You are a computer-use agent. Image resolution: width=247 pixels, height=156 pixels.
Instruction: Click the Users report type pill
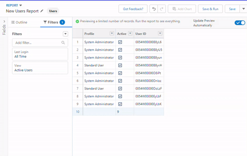coord(53,11)
